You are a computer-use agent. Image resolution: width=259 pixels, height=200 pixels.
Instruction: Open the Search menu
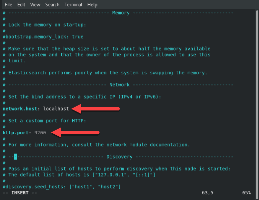[52, 5]
